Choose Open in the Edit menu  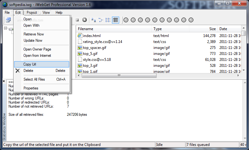pos(41,19)
